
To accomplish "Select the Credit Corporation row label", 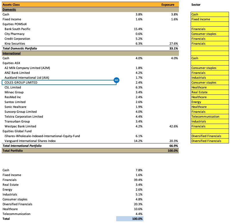I will point(17,39).
